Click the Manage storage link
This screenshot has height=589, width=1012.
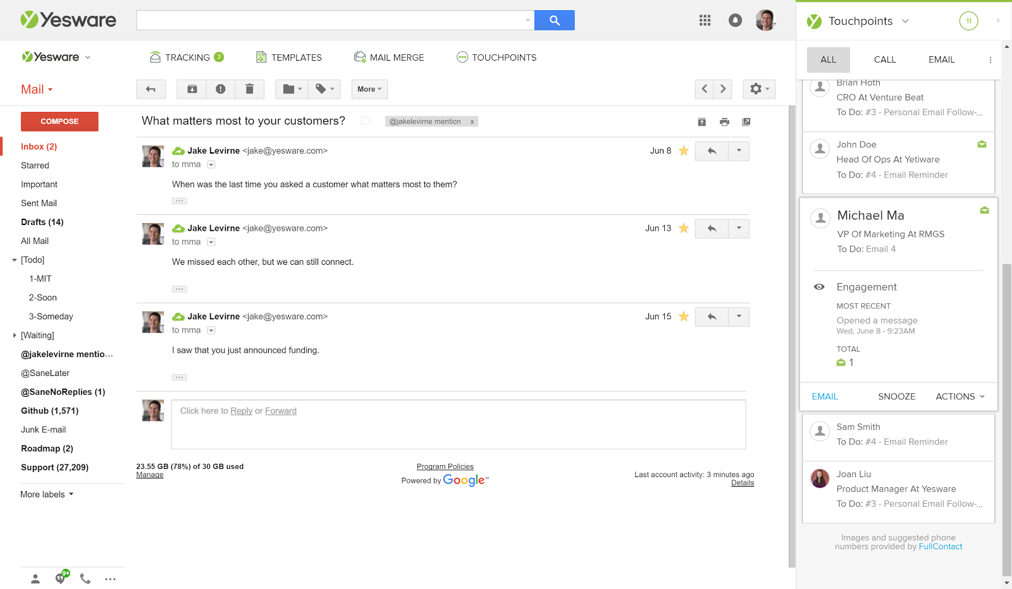coord(150,475)
